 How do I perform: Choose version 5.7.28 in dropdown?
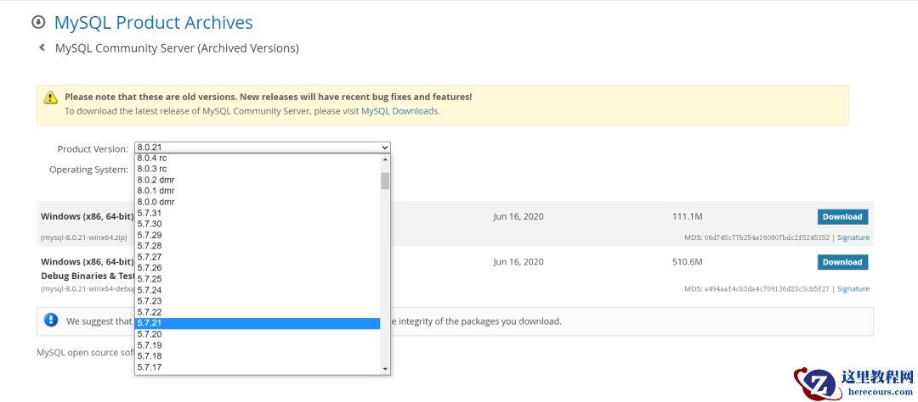258,246
